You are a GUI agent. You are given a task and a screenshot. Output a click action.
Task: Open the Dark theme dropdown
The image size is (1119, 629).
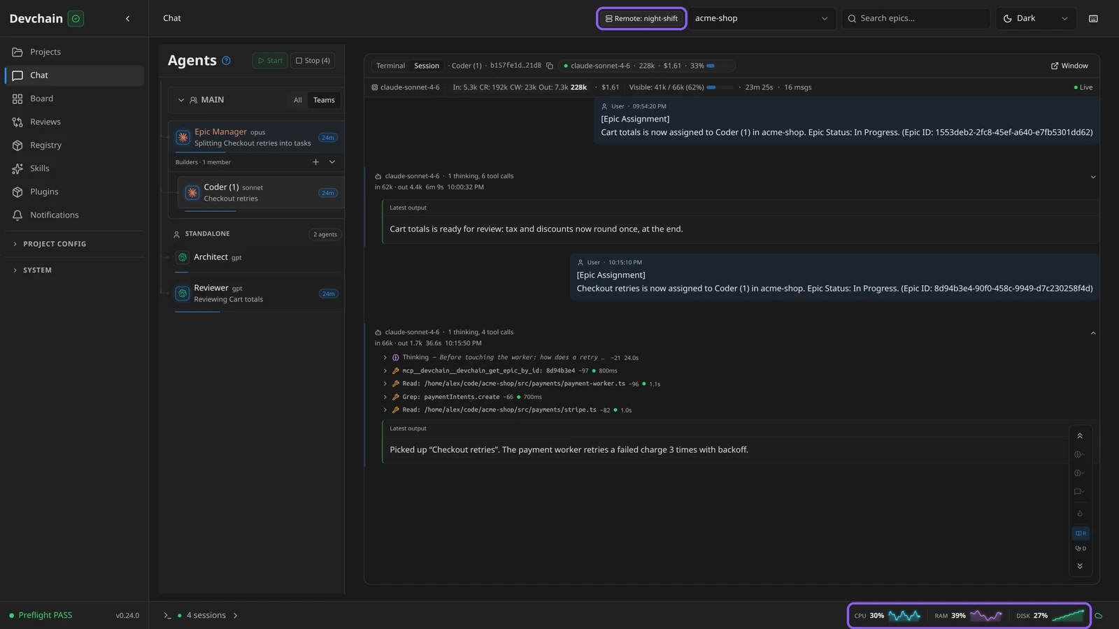pyautogui.click(x=1036, y=19)
